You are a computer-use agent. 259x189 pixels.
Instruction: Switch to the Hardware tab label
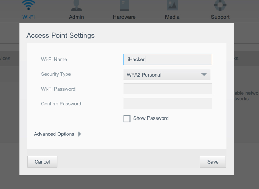pyautogui.click(x=124, y=17)
